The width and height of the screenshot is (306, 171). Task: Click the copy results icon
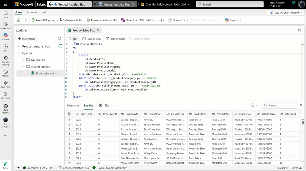point(253,105)
